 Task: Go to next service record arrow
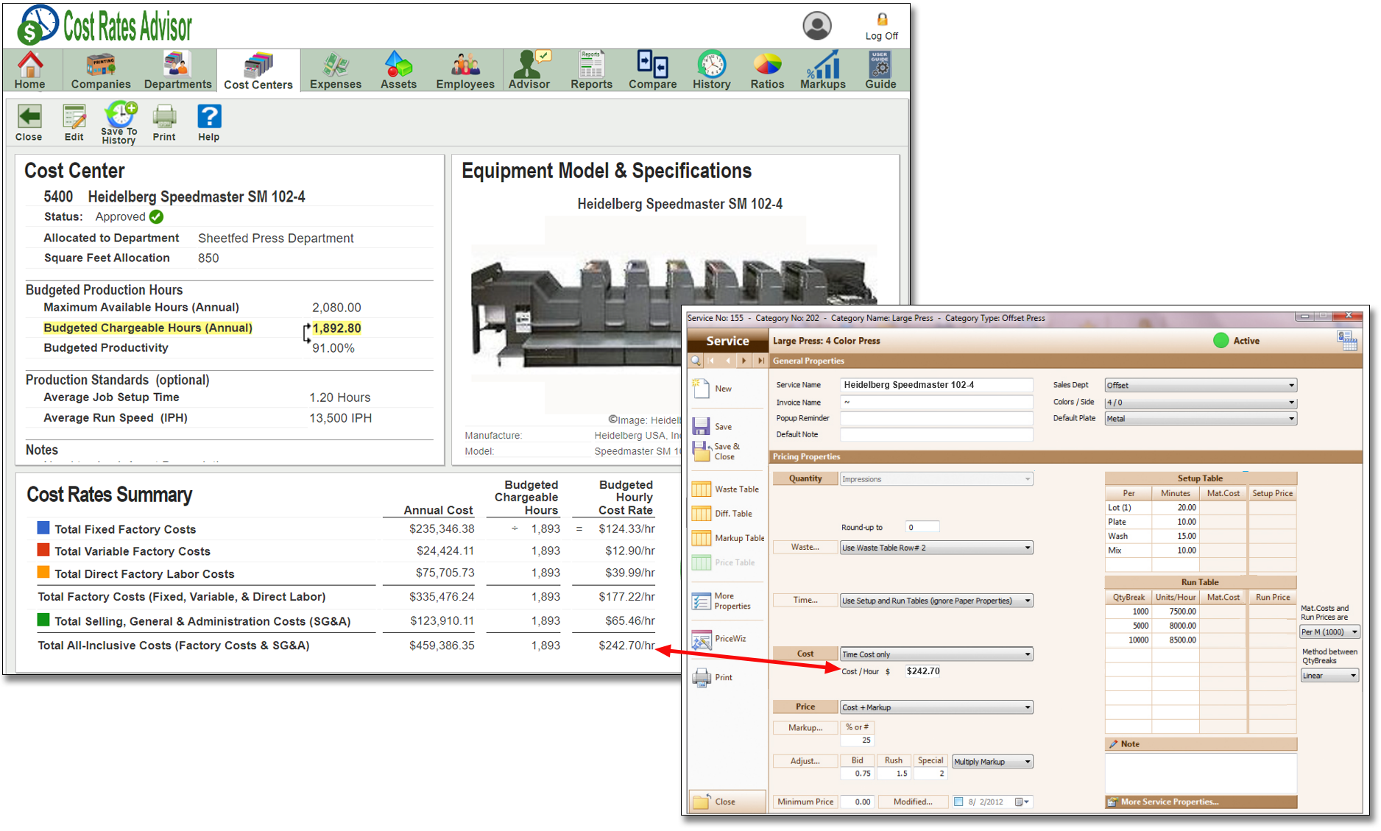[744, 361]
